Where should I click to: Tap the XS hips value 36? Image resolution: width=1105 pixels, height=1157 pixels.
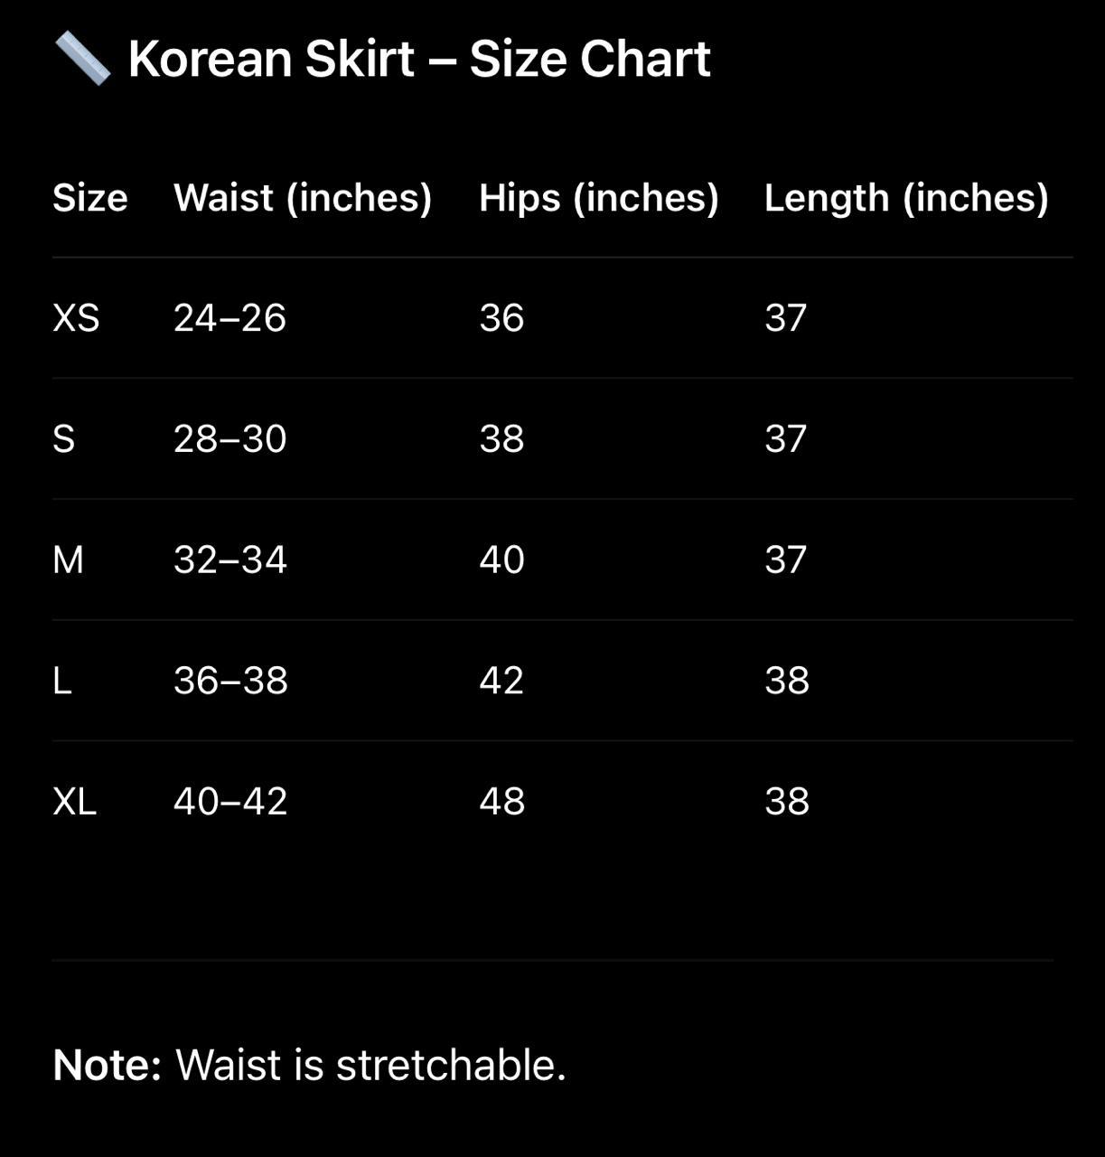501,318
